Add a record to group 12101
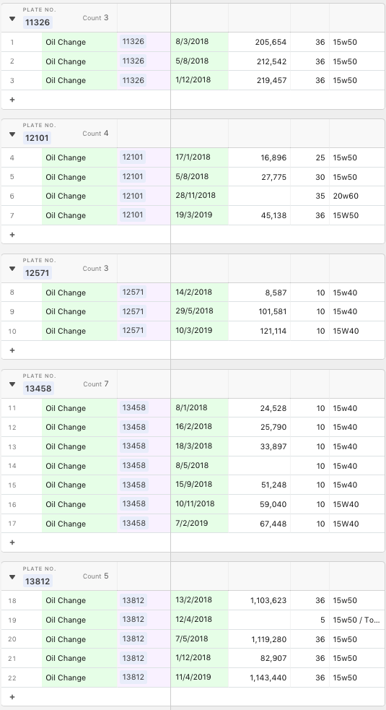 pos(12,235)
